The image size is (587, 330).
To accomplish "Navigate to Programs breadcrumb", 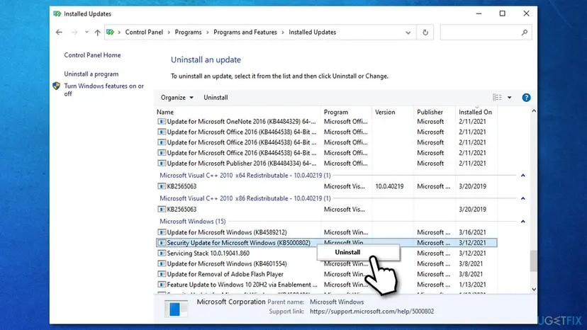I will tap(188, 32).
